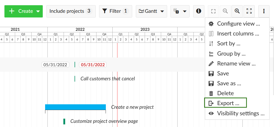Click the Include projects button
Image resolution: width=274 pixels, height=127 pixels.
pos(71,11)
